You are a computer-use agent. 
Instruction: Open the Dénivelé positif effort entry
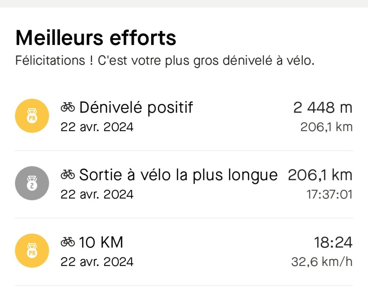[x=184, y=116]
